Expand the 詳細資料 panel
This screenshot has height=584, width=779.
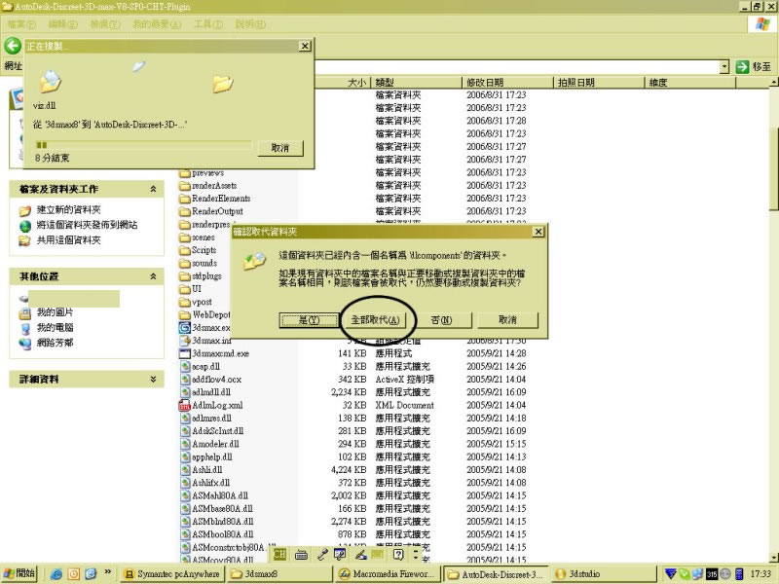(x=153, y=379)
